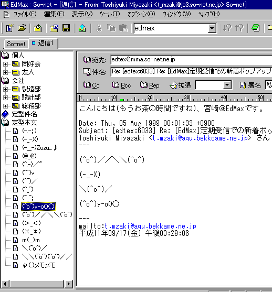
Task: Select the (-.-;) template item
Action: pos(29,131)
